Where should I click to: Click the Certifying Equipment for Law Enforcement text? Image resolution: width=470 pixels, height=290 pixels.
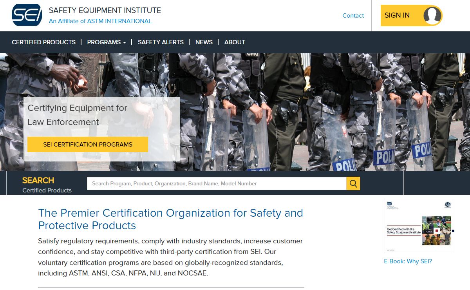point(78,115)
